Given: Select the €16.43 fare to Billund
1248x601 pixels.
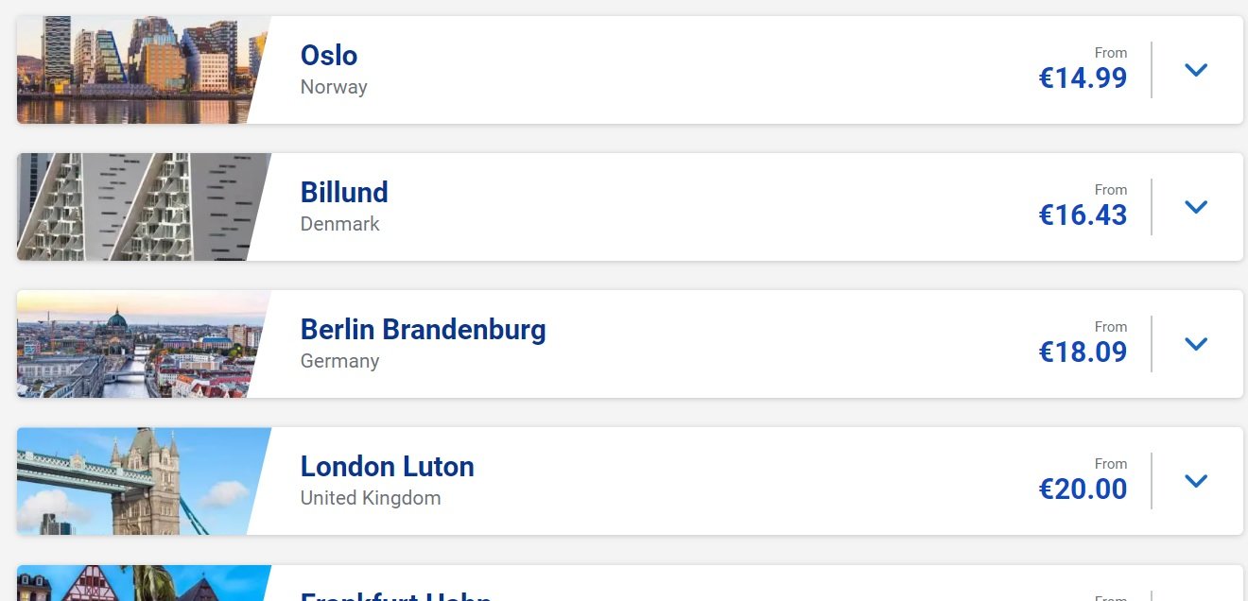Looking at the screenshot, I should [x=1083, y=215].
